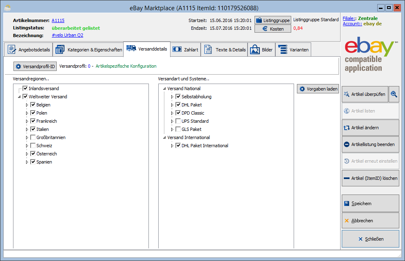Switch to the Texte & Details tab
This screenshot has height=261, width=405.
click(x=224, y=50)
